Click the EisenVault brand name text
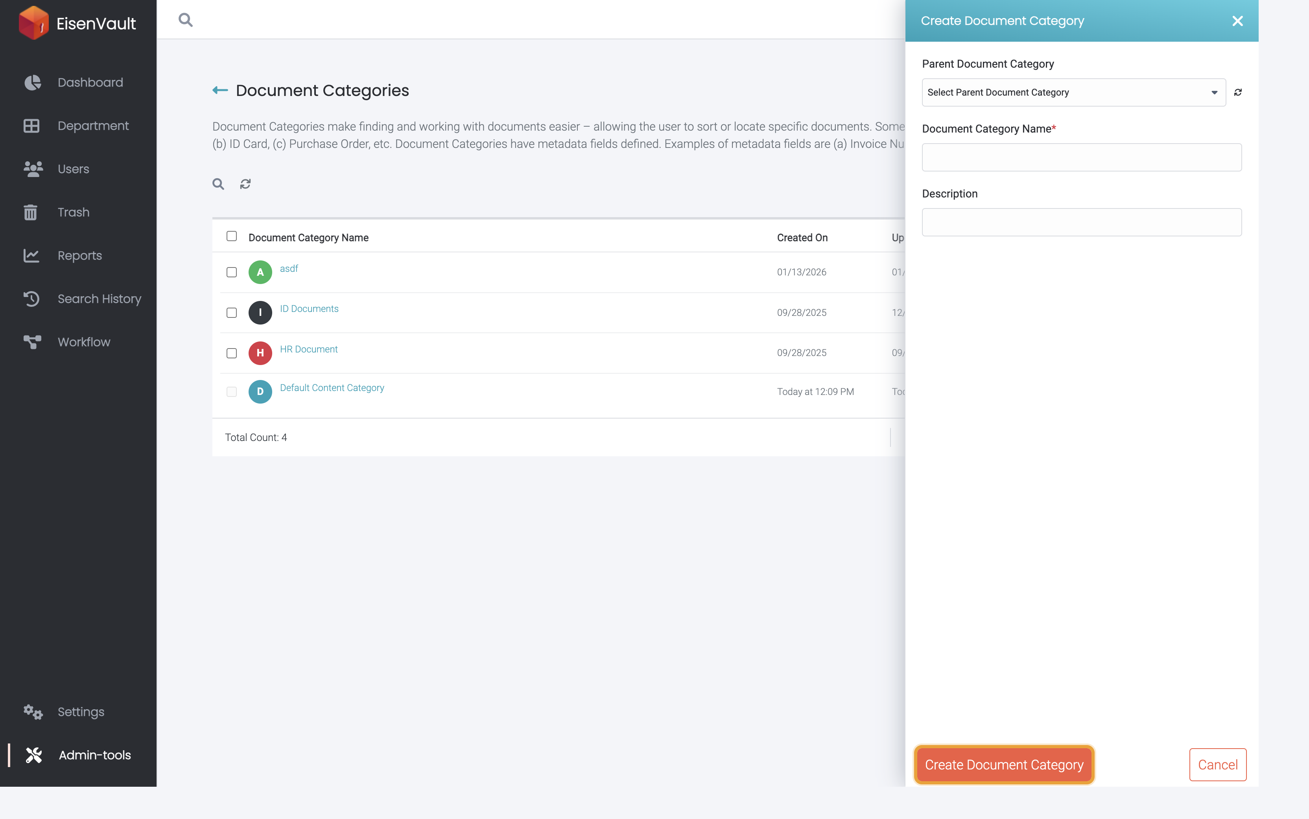The width and height of the screenshot is (1309, 819). pos(96,23)
